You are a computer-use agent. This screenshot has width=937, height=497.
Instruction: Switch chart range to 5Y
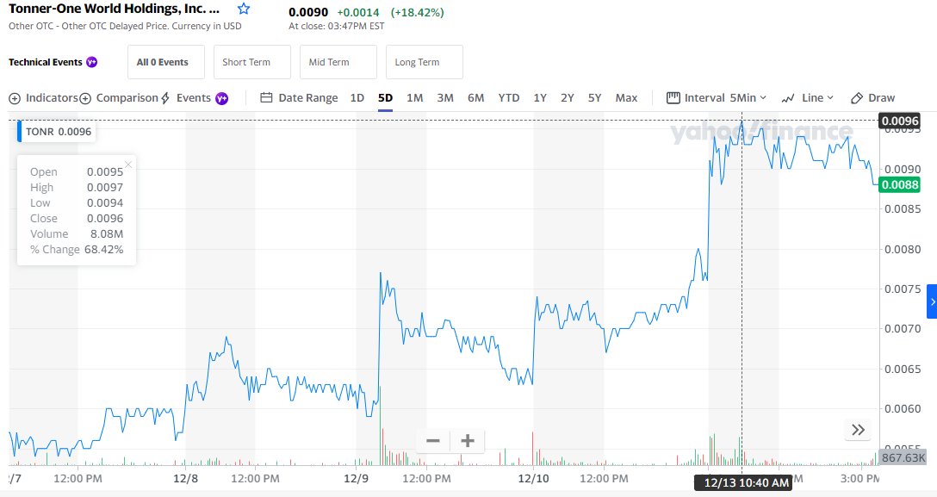(594, 98)
